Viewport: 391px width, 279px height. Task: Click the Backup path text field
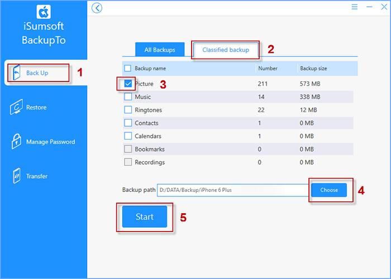click(x=232, y=190)
